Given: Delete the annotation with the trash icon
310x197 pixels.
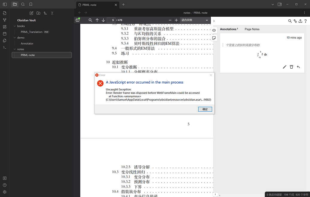Looking at the screenshot, I should point(291,67).
